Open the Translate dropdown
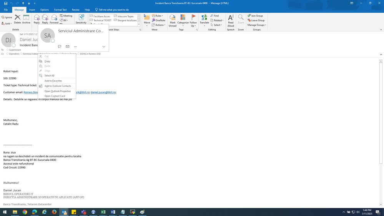The height and width of the screenshot is (216, 384). coord(204,21)
